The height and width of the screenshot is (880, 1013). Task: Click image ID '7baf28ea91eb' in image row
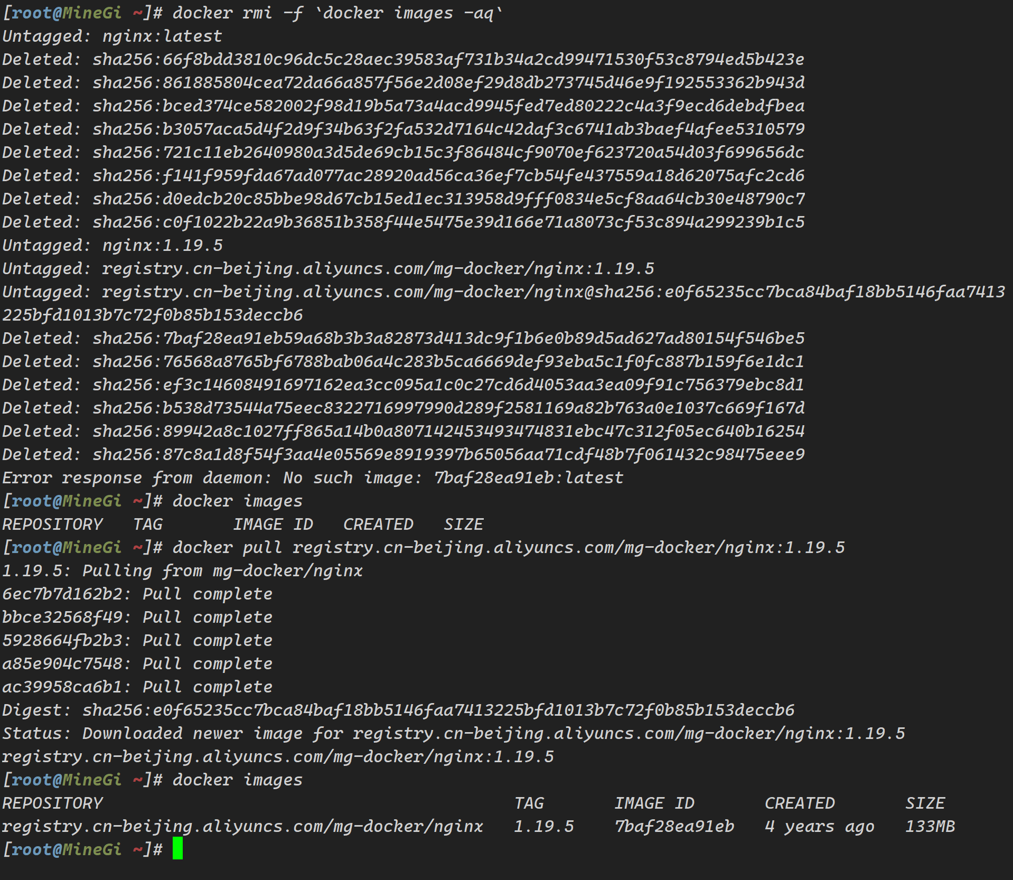(x=674, y=826)
